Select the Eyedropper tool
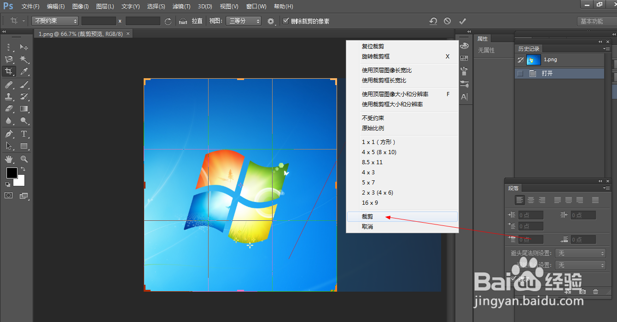Screen dimensions: 617x322 point(24,71)
